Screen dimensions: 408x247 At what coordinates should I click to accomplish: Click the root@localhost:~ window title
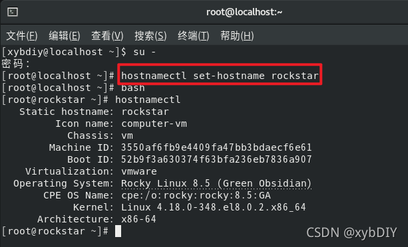coord(244,12)
